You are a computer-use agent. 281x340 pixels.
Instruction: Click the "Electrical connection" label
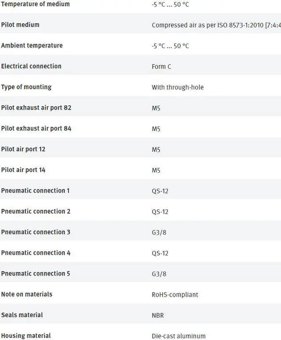coord(31,66)
